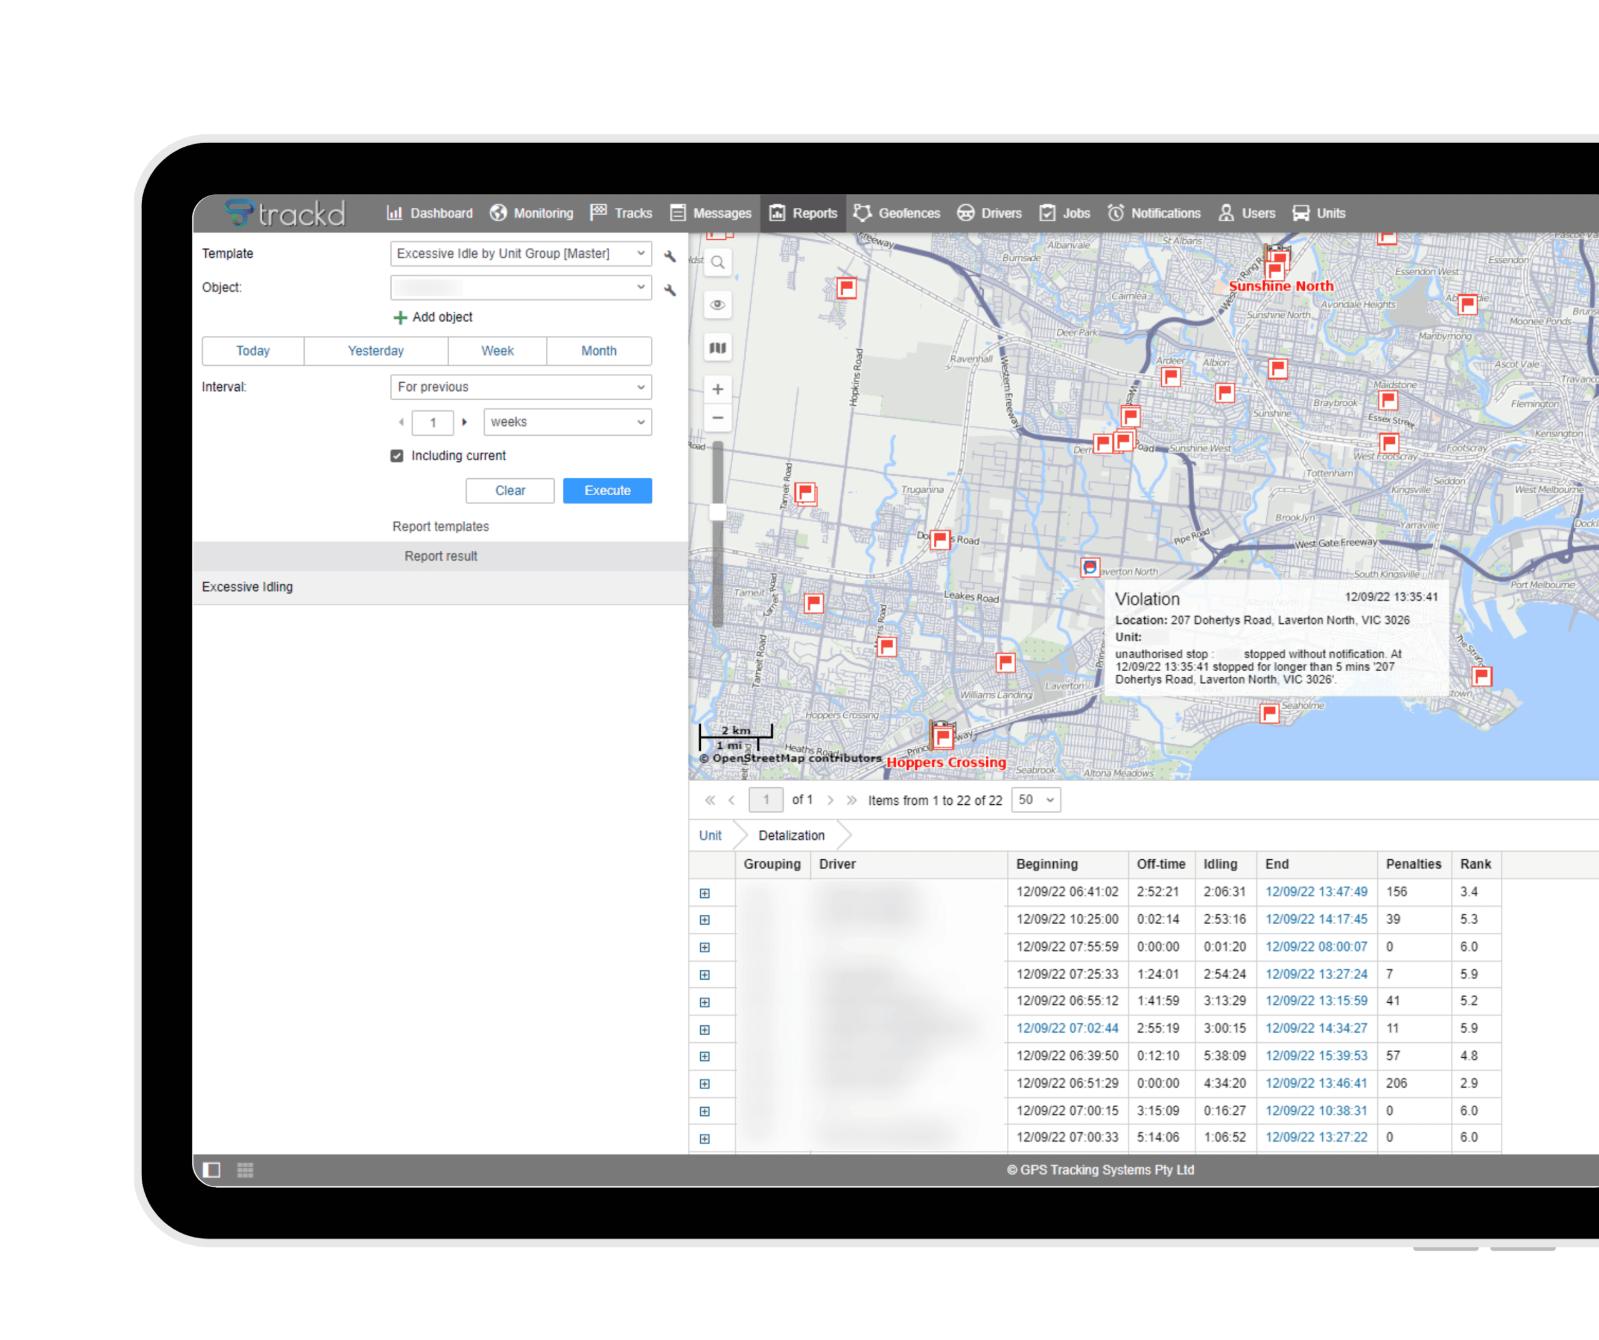This screenshot has width=1599, height=1340.
Task: Click wrench icon beside Object dropdown
Action: point(670,290)
